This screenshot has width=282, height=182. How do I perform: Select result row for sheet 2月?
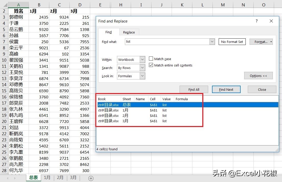tap(188, 116)
